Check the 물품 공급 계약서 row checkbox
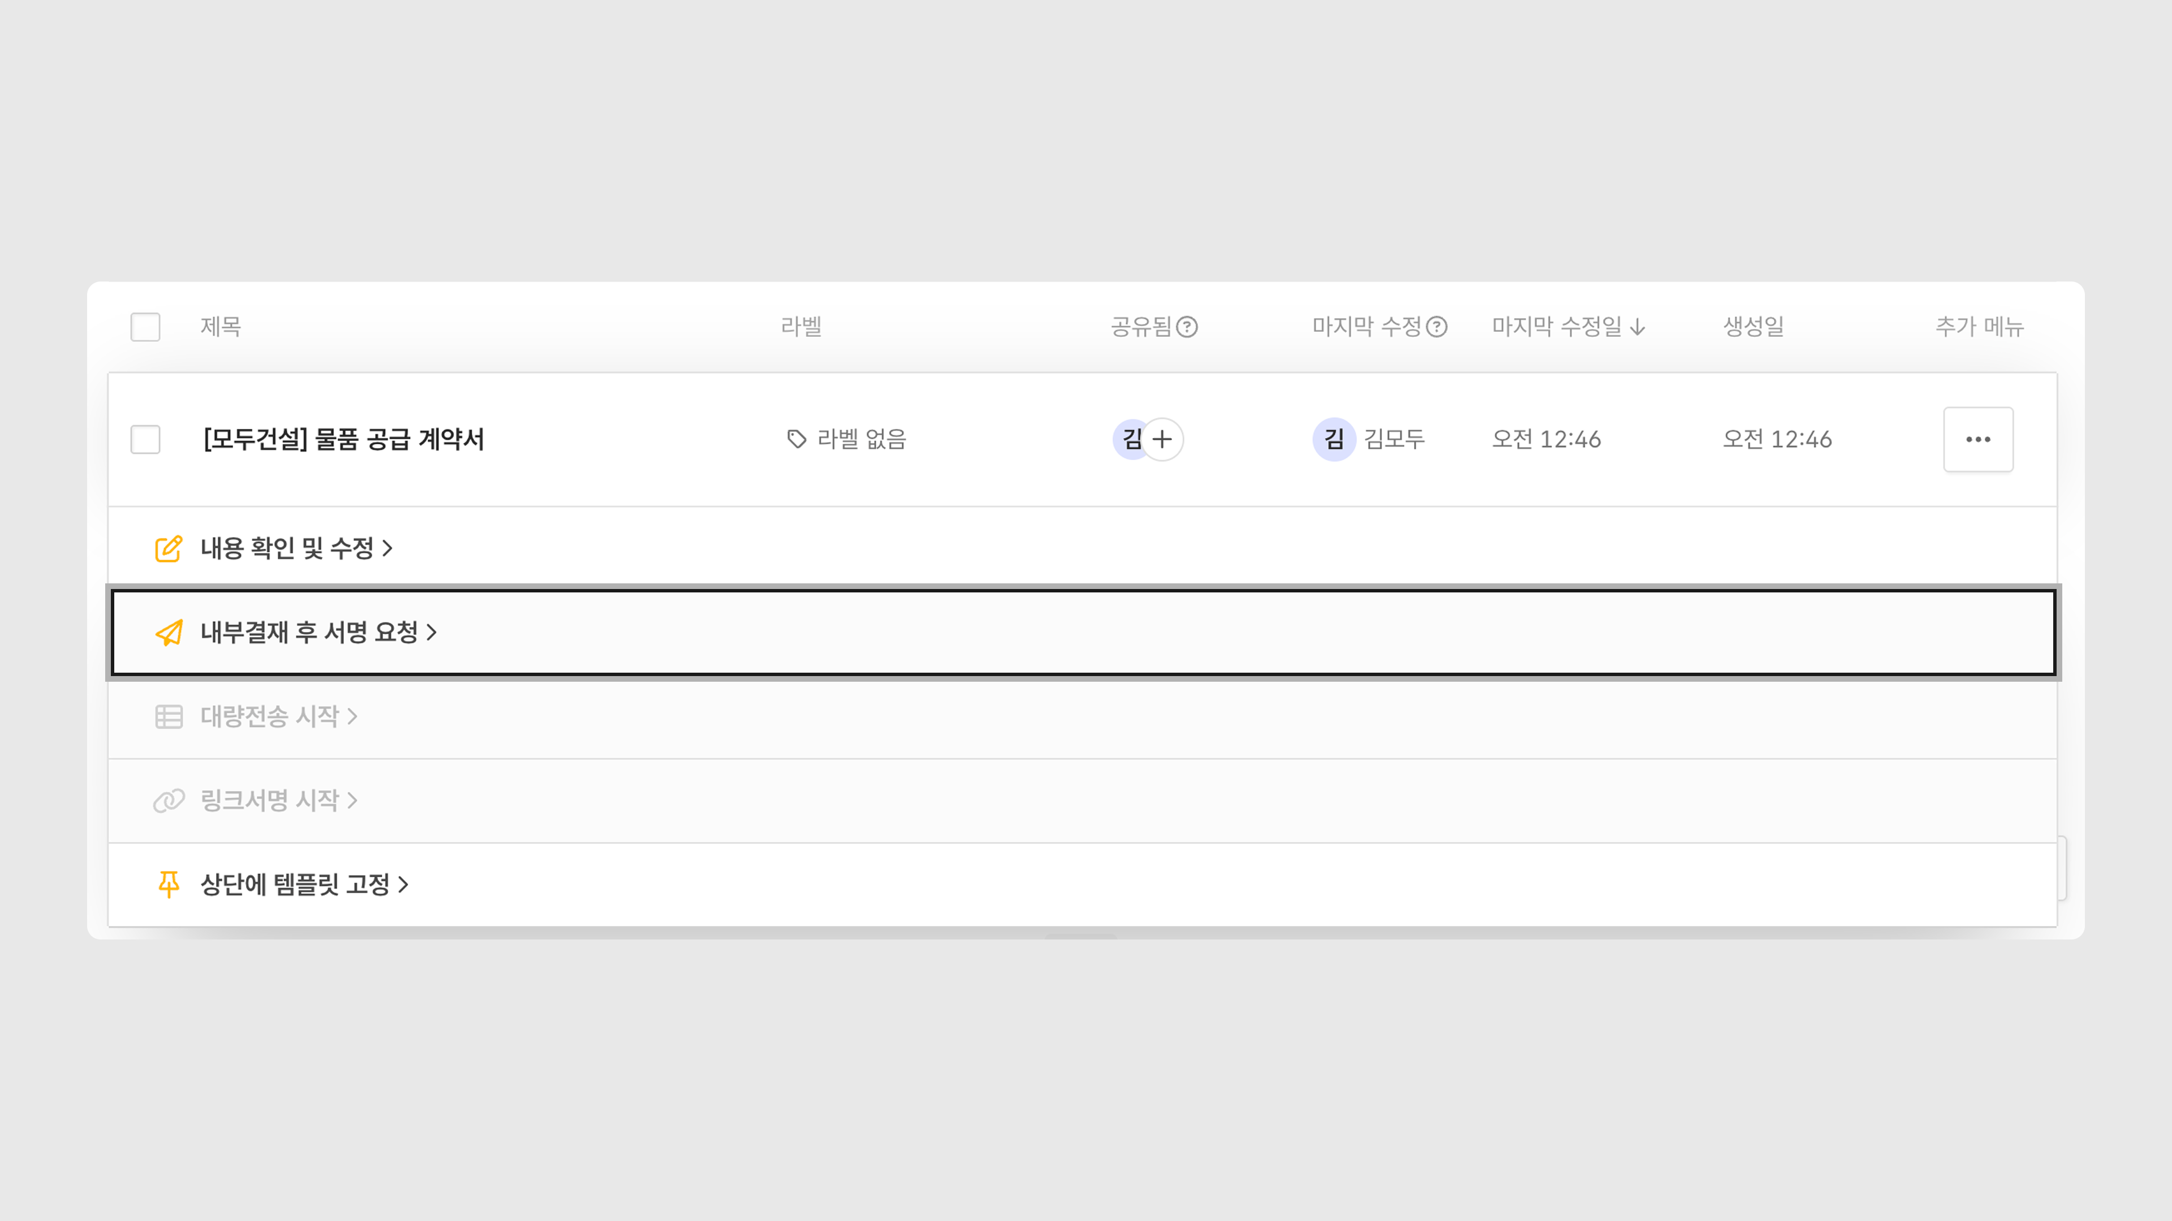This screenshot has width=2172, height=1221. pos(145,439)
